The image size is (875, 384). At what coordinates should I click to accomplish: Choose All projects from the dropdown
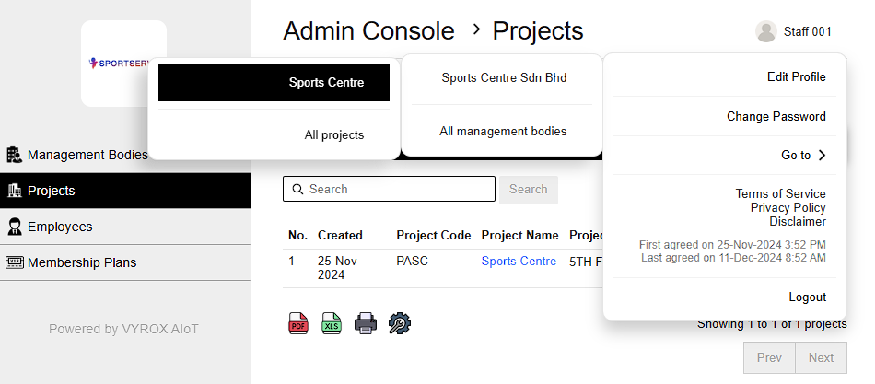point(333,134)
